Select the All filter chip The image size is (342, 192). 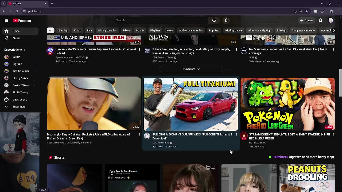[50, 30]
